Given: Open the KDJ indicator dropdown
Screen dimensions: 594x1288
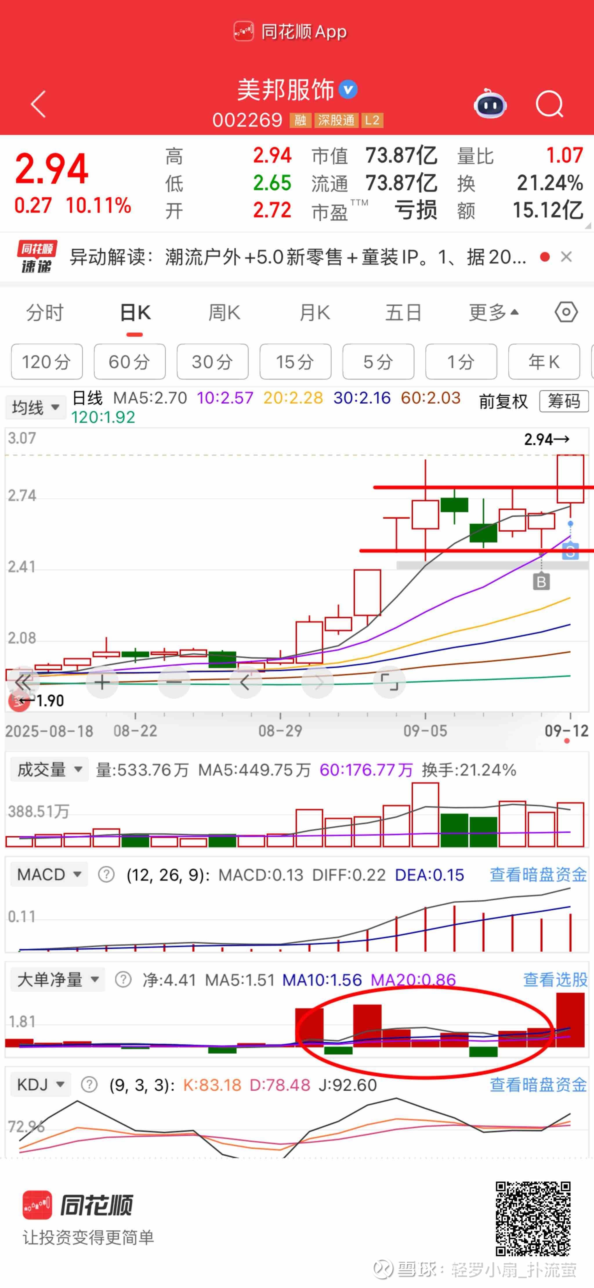Looking at the screenshot, I should point(41,1085).
